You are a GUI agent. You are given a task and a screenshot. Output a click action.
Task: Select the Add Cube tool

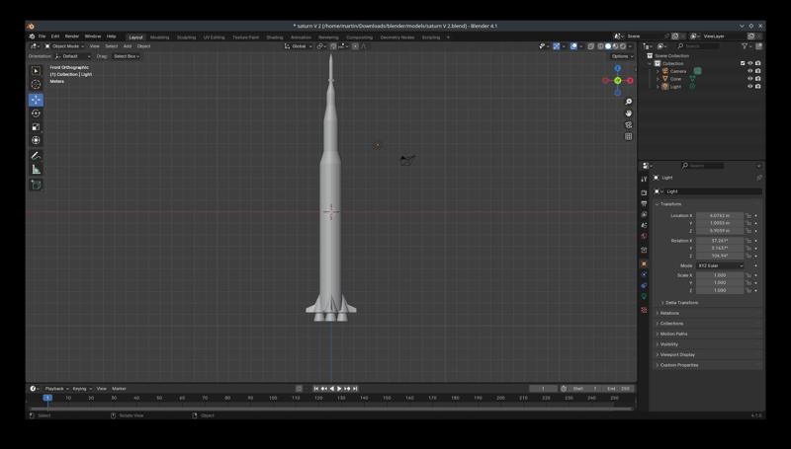tap(36, 185)
